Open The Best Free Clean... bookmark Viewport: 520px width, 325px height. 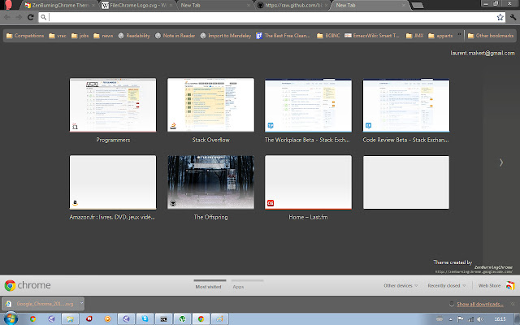(x=283, y=36)
